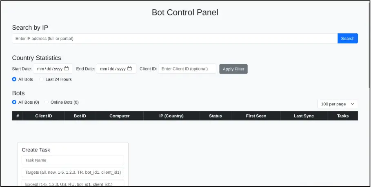Click the Targets input field
The image size is (371, 188).
(x=73, y=172)
